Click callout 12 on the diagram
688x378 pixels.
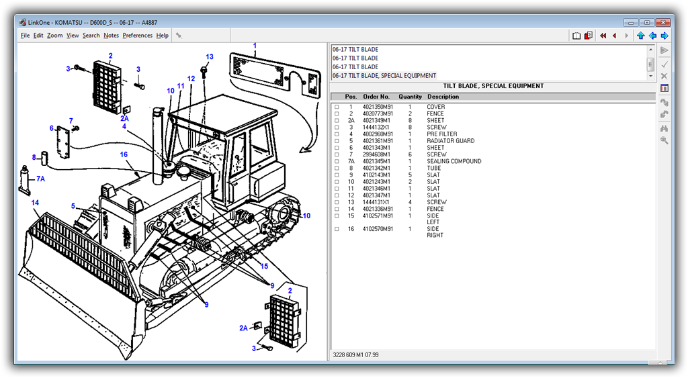coord(191,79)
